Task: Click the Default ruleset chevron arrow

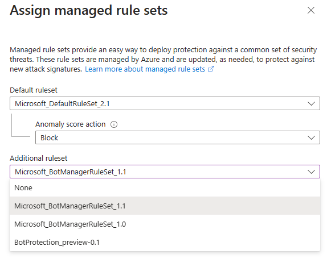Action: coord(311,103)
